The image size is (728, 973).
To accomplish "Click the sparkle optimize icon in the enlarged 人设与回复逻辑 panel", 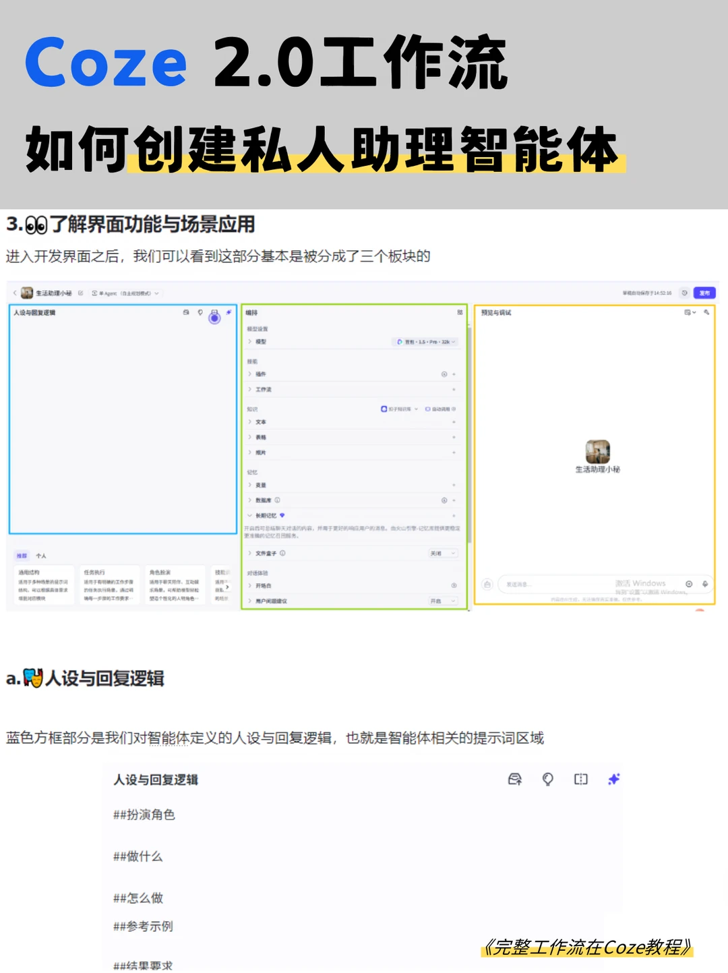I will 614,779.
